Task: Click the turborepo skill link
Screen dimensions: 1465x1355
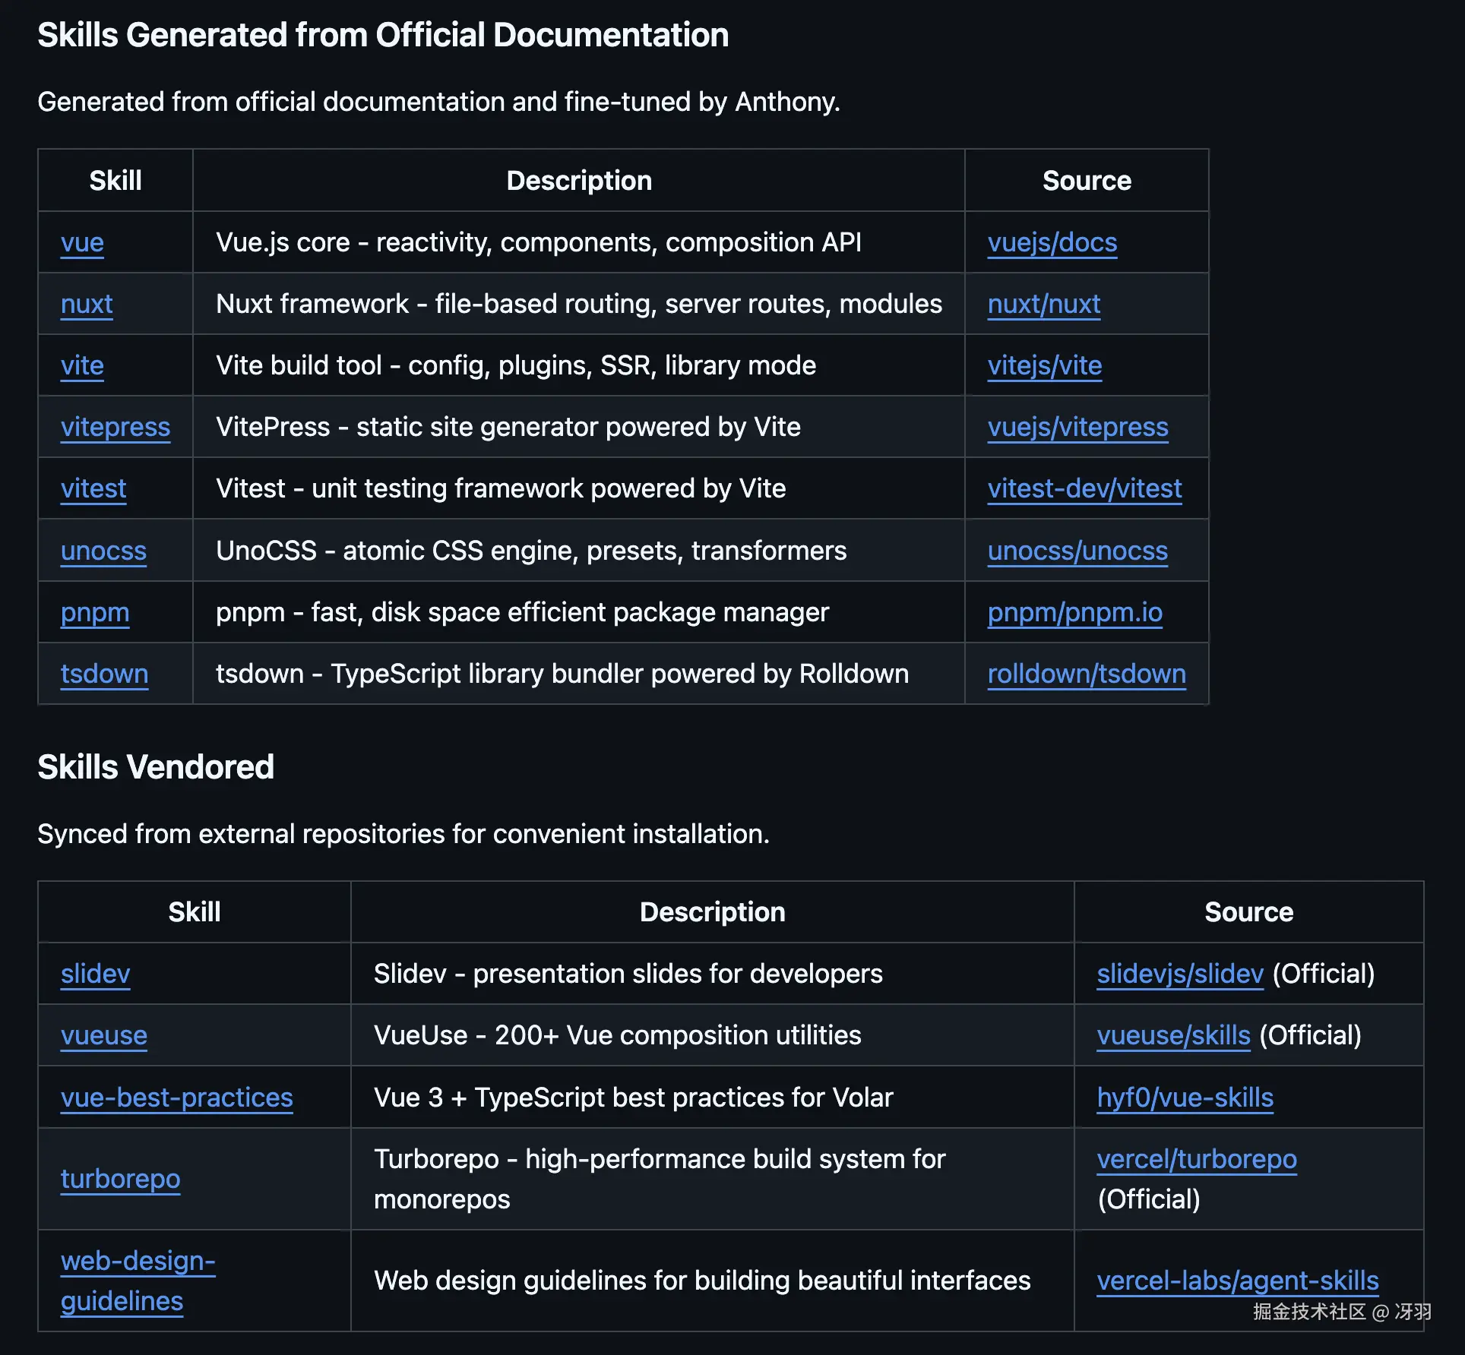Action: click(x=120, y=1180)
